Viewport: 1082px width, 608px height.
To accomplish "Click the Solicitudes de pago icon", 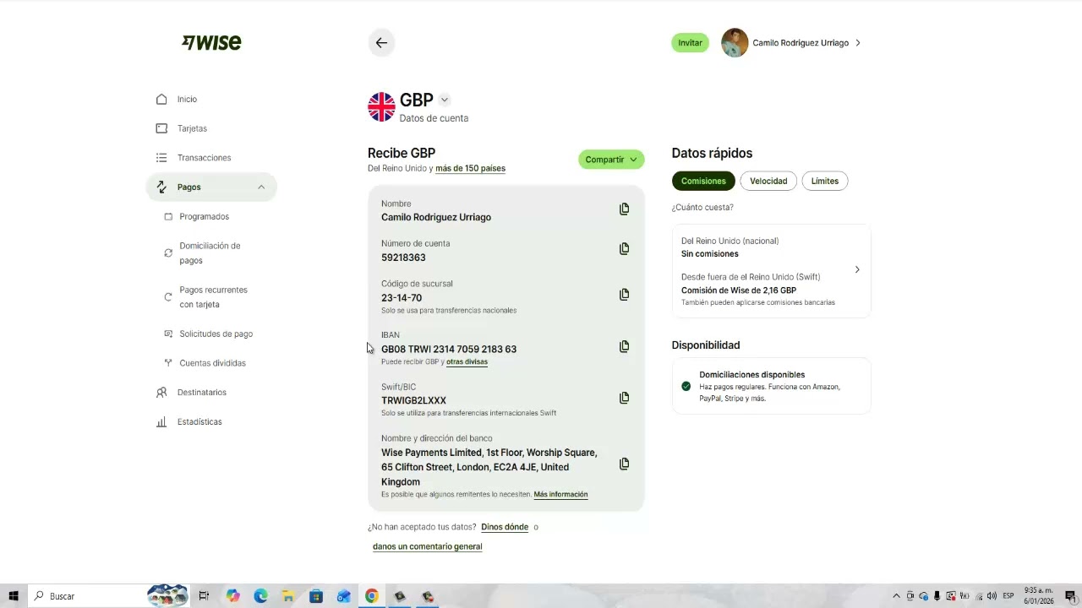I will pos(168,334).
